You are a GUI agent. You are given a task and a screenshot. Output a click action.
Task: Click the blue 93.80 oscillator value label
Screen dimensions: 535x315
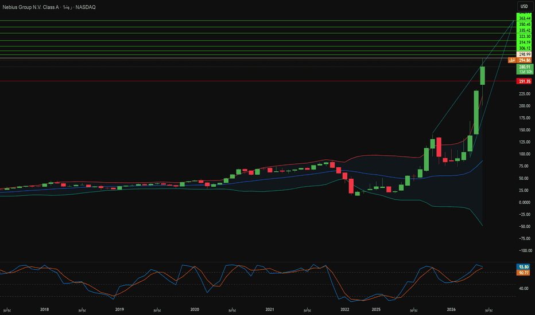coord(524,267)
